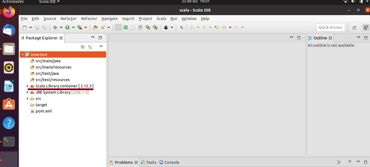The width and height of the screenshot is (370, 167).
Task: Click the Scala run-with-red-grid toolbar icon
Action: coord(155,28)
